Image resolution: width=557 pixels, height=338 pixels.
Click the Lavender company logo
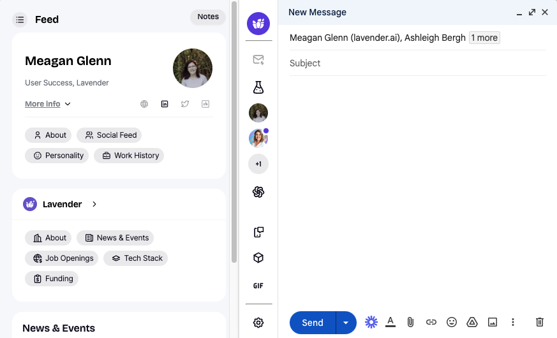[30, 204]
